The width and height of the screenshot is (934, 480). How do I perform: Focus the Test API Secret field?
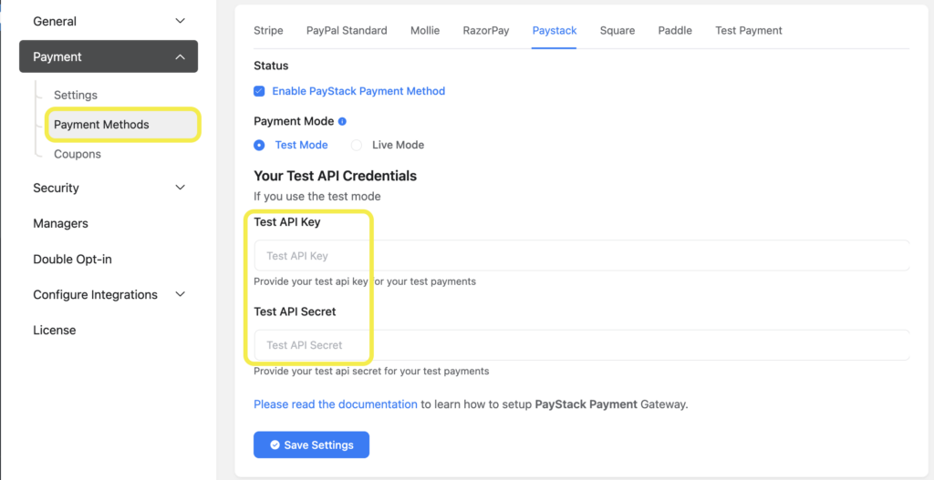pyautogui.click(x=582, y=345)
